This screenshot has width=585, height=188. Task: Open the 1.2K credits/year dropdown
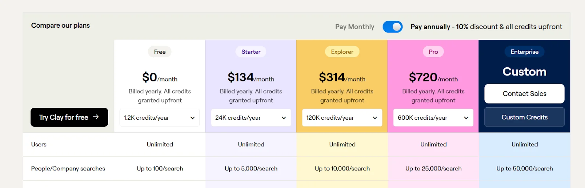tap(159, 118)
